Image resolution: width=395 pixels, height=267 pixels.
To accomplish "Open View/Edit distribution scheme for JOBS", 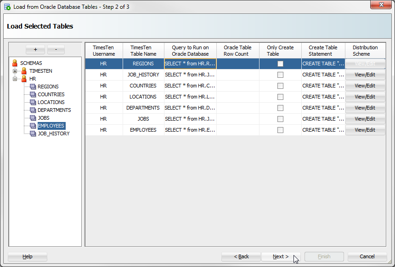I will pyautogui.click(x=365, y=119).
